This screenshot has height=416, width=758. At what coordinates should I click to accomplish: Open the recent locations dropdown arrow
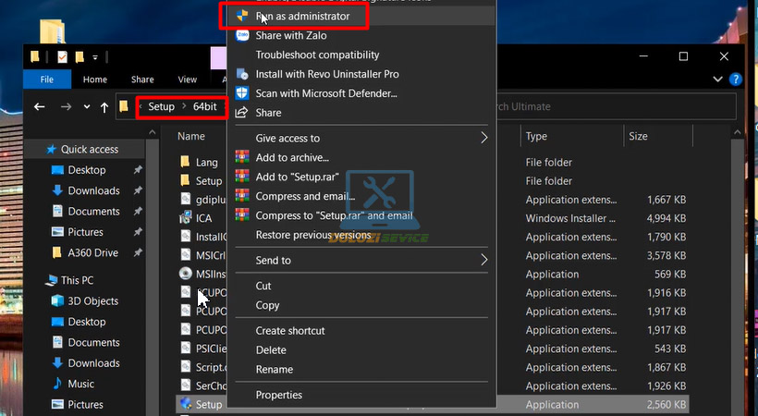84,107
